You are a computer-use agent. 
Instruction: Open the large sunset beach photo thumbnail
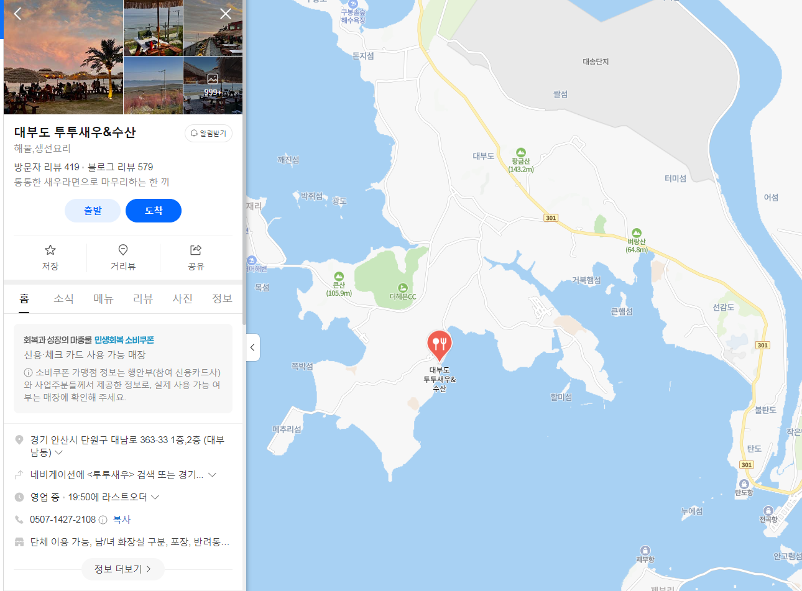coord(63,57)
